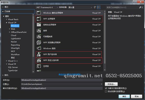Select the Windows 服务 template icon
Viewport: 145px width, 100px height.
39,48
